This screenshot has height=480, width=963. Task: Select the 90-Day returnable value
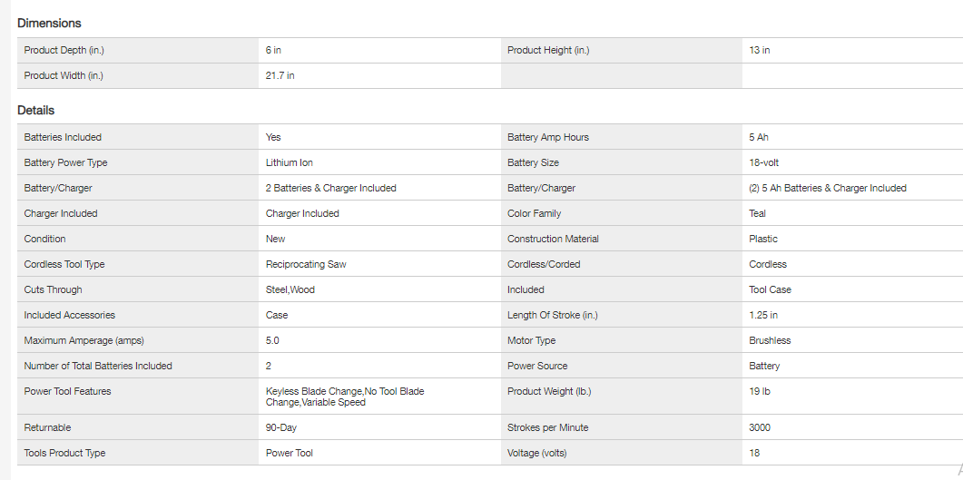coord(280,427)
